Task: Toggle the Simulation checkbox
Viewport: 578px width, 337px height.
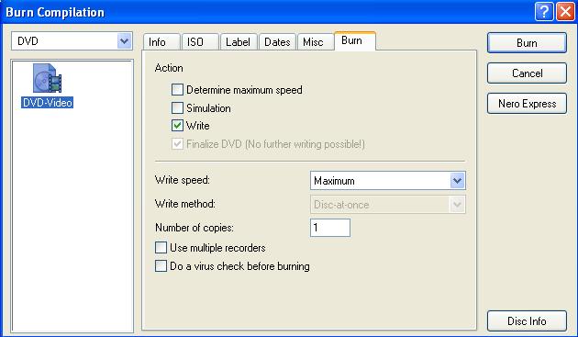Action: coord(177,107)
